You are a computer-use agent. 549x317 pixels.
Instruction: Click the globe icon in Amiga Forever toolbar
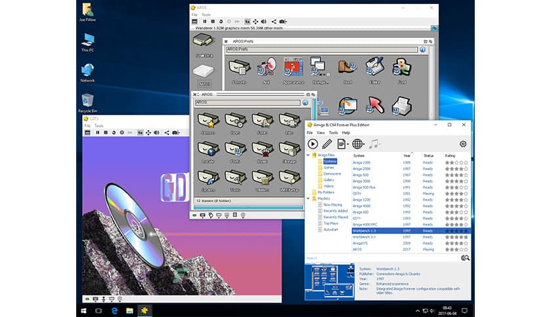tap(357, 144)
